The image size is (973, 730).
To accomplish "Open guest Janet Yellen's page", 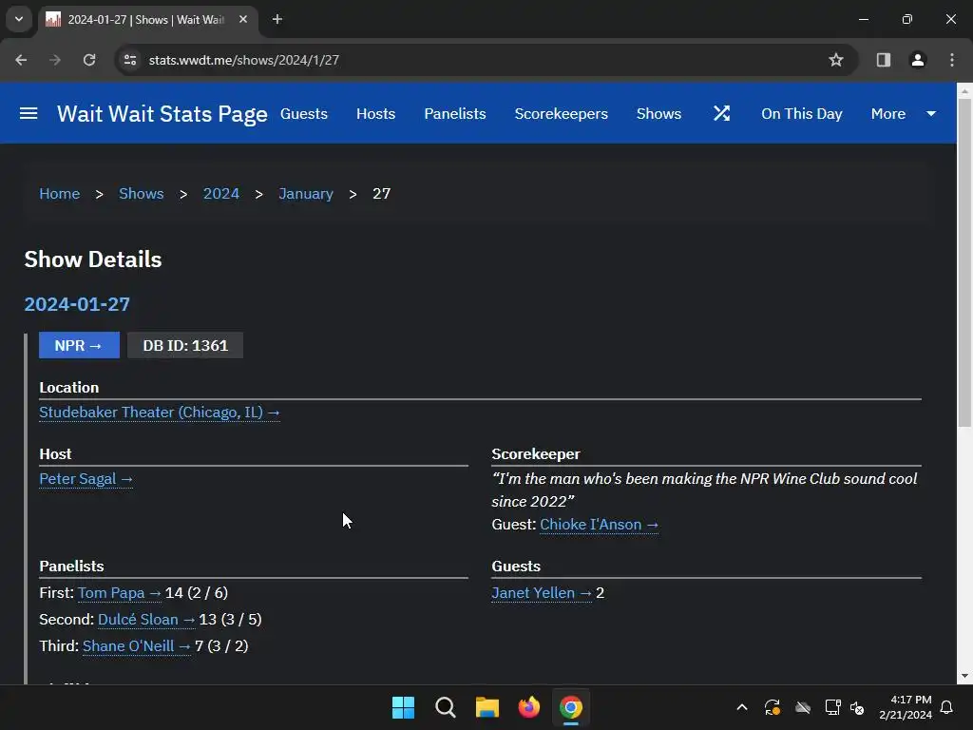I will point(542,593).
